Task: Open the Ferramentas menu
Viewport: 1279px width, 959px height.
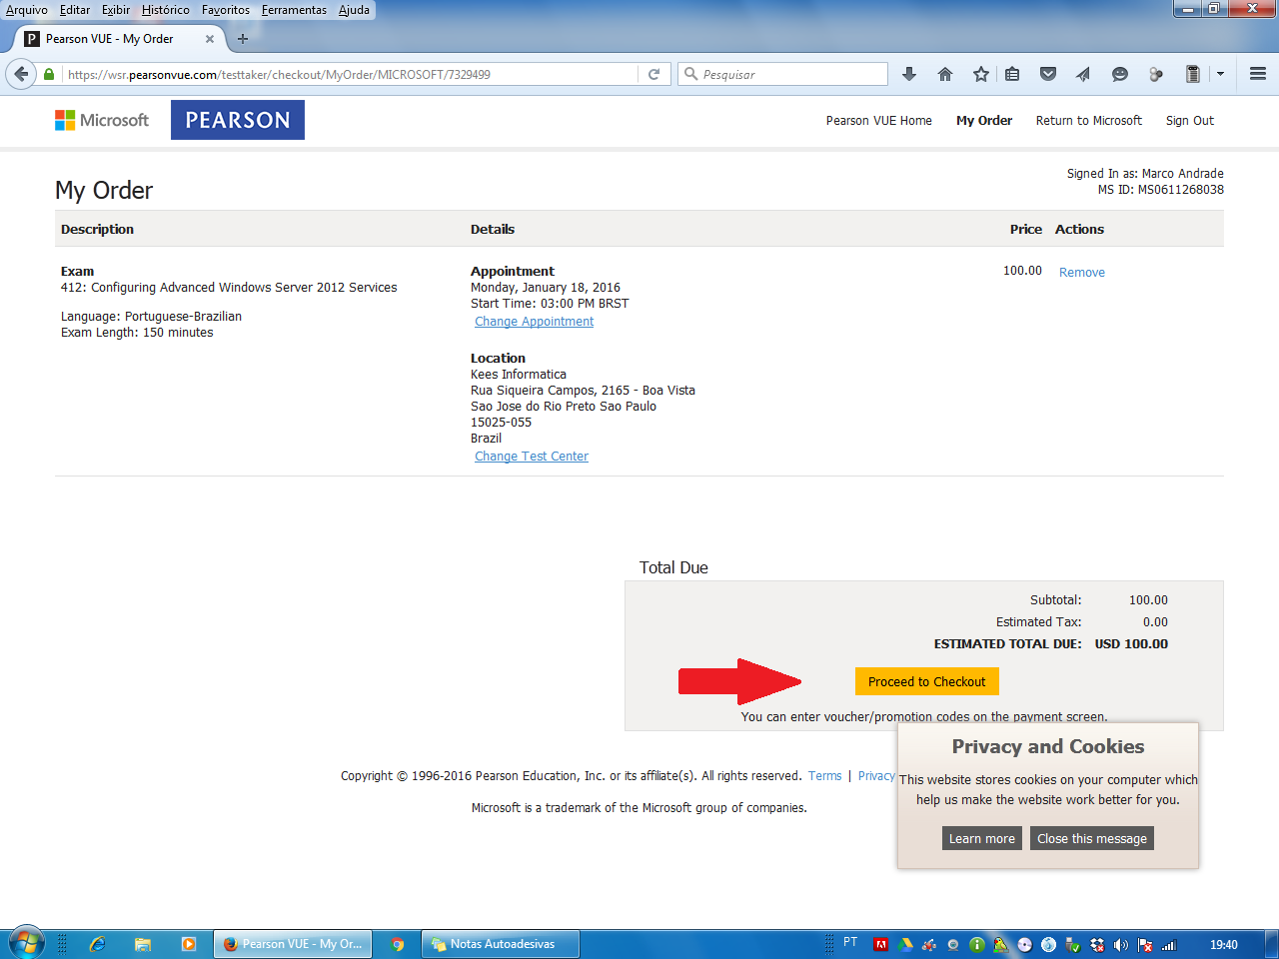Action: point(294,10)
